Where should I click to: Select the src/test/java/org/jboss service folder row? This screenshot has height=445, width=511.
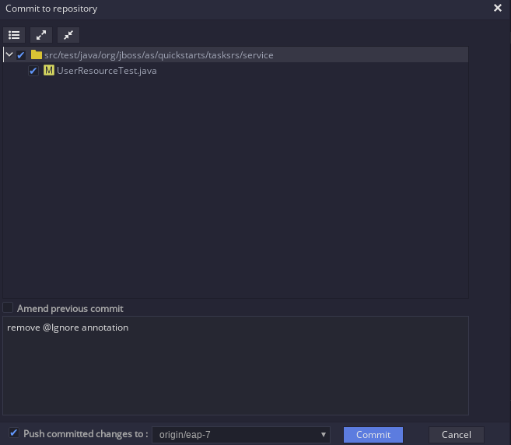point(236,54)
